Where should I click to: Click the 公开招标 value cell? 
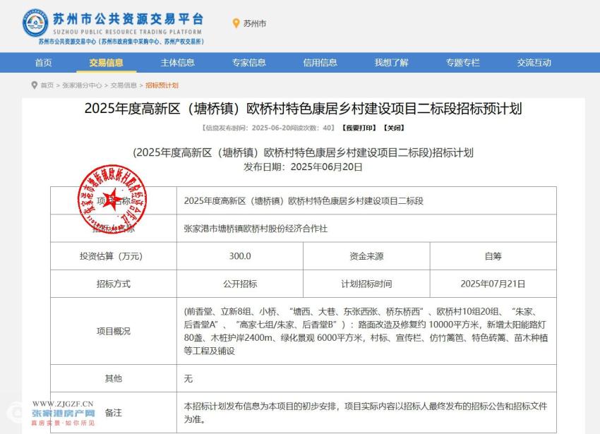tap(240, 284)
